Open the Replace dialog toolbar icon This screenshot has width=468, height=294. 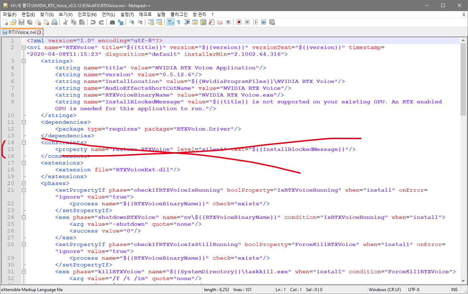121,22
